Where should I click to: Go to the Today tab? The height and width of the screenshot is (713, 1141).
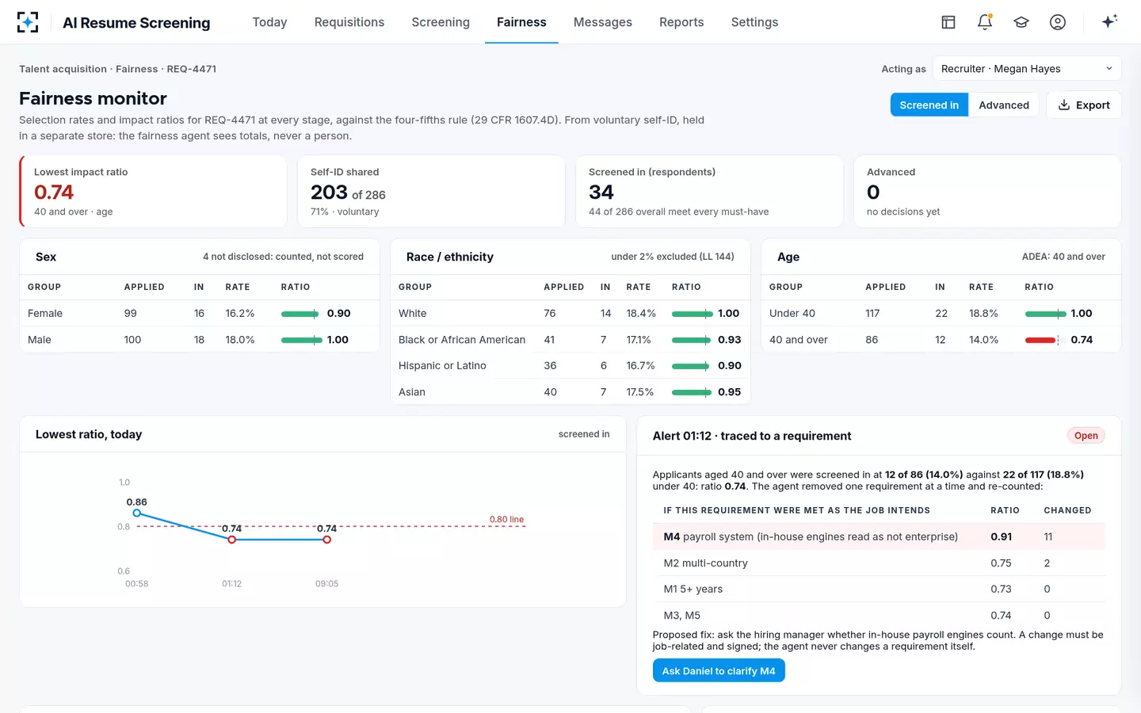pyautogui.click(x=269, y=22)
